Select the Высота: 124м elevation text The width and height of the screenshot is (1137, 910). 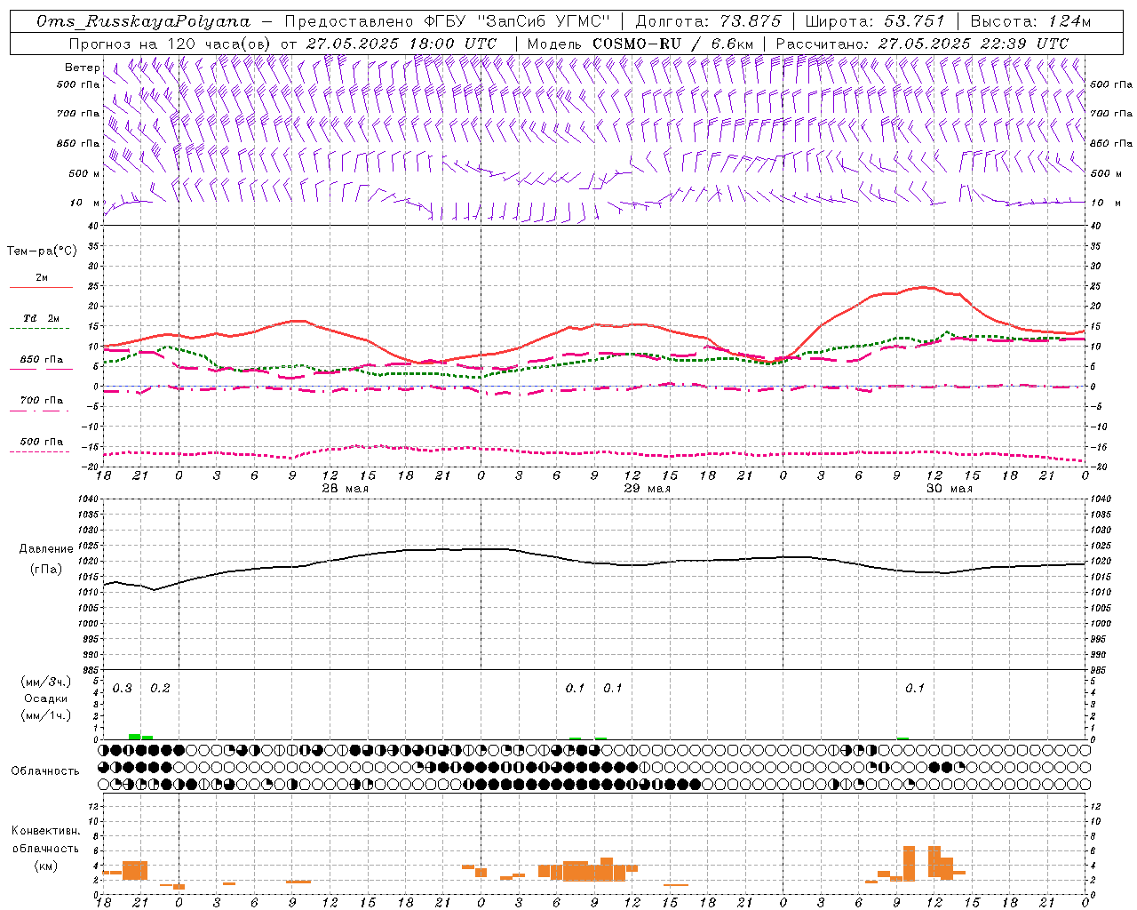(1030, 21)
